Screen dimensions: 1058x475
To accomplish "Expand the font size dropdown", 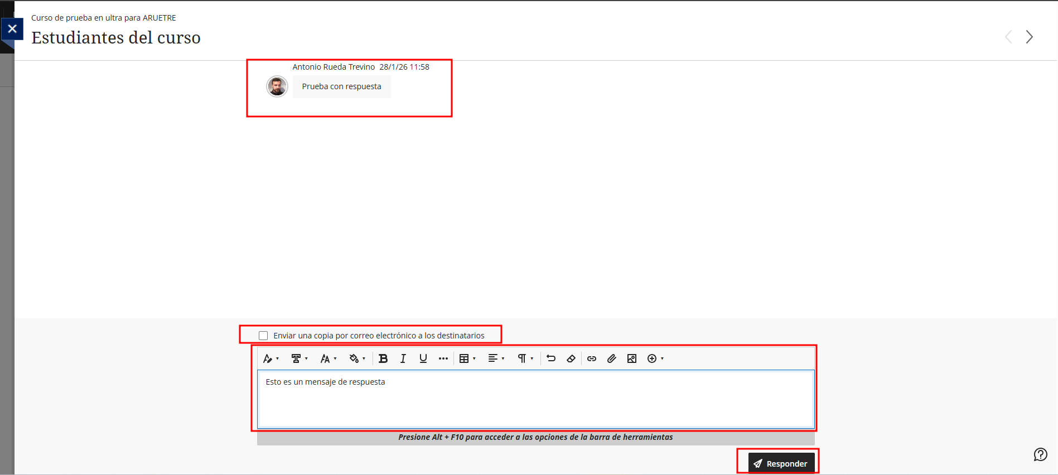I will tap(328, 358).
